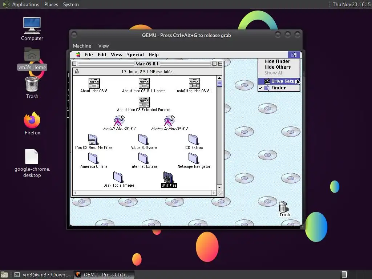
Task: Open QEMU Machine menu
Action: click(82, 46)
